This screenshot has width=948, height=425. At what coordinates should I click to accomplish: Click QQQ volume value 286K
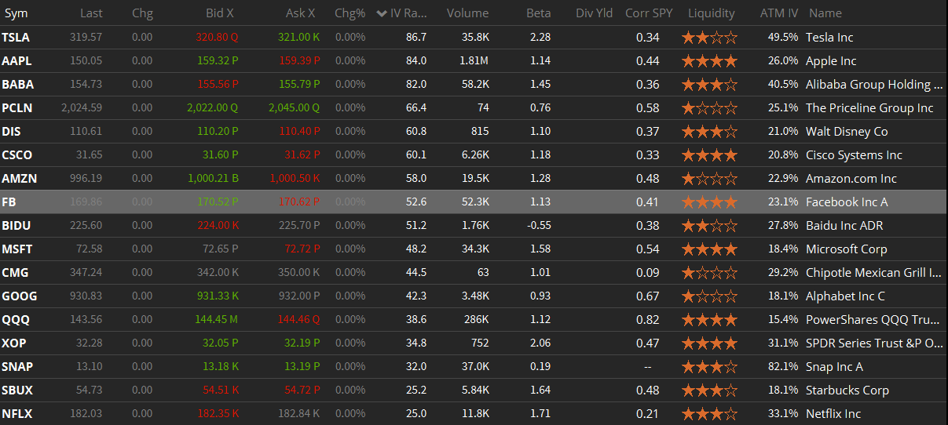[475, 319]
